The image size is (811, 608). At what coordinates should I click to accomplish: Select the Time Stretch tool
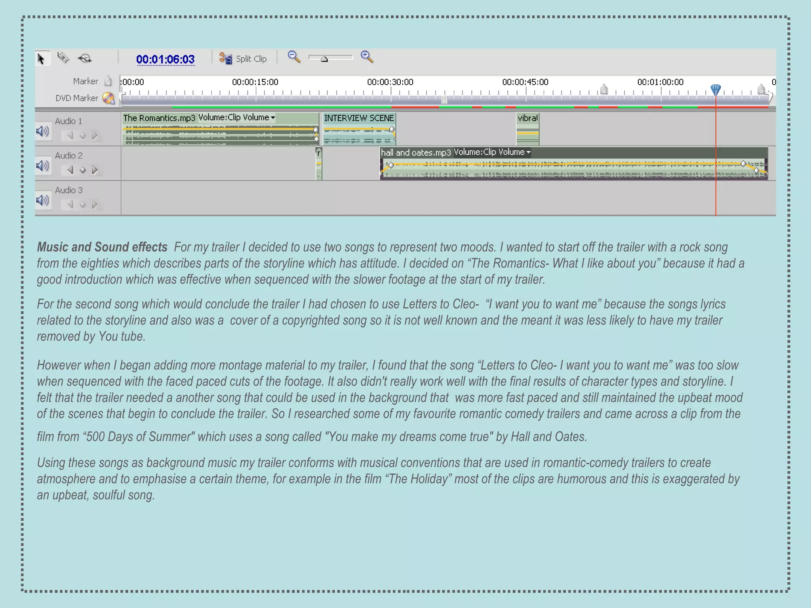[63, 58]
